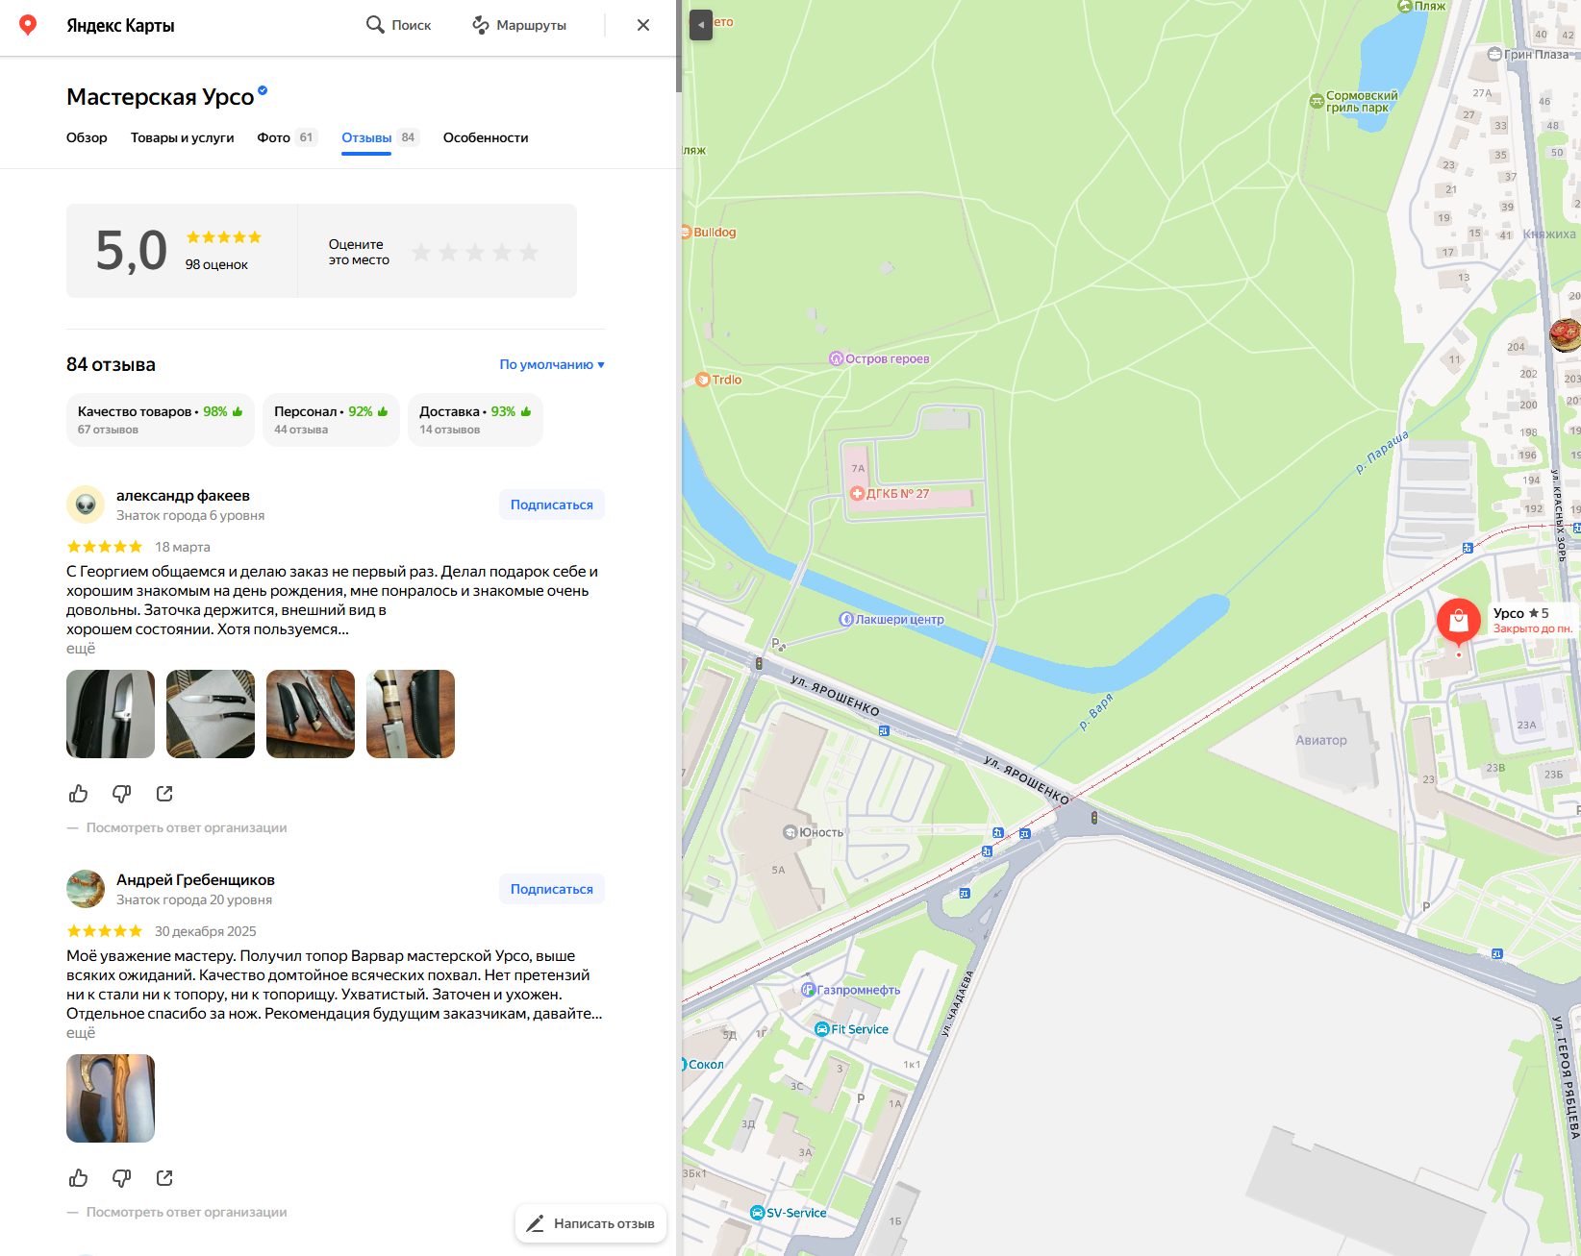Dislike Андрей Гребенщиков's review
The height and width of the screenshot is (1256, 1581).
click(x=121, y=1178)
